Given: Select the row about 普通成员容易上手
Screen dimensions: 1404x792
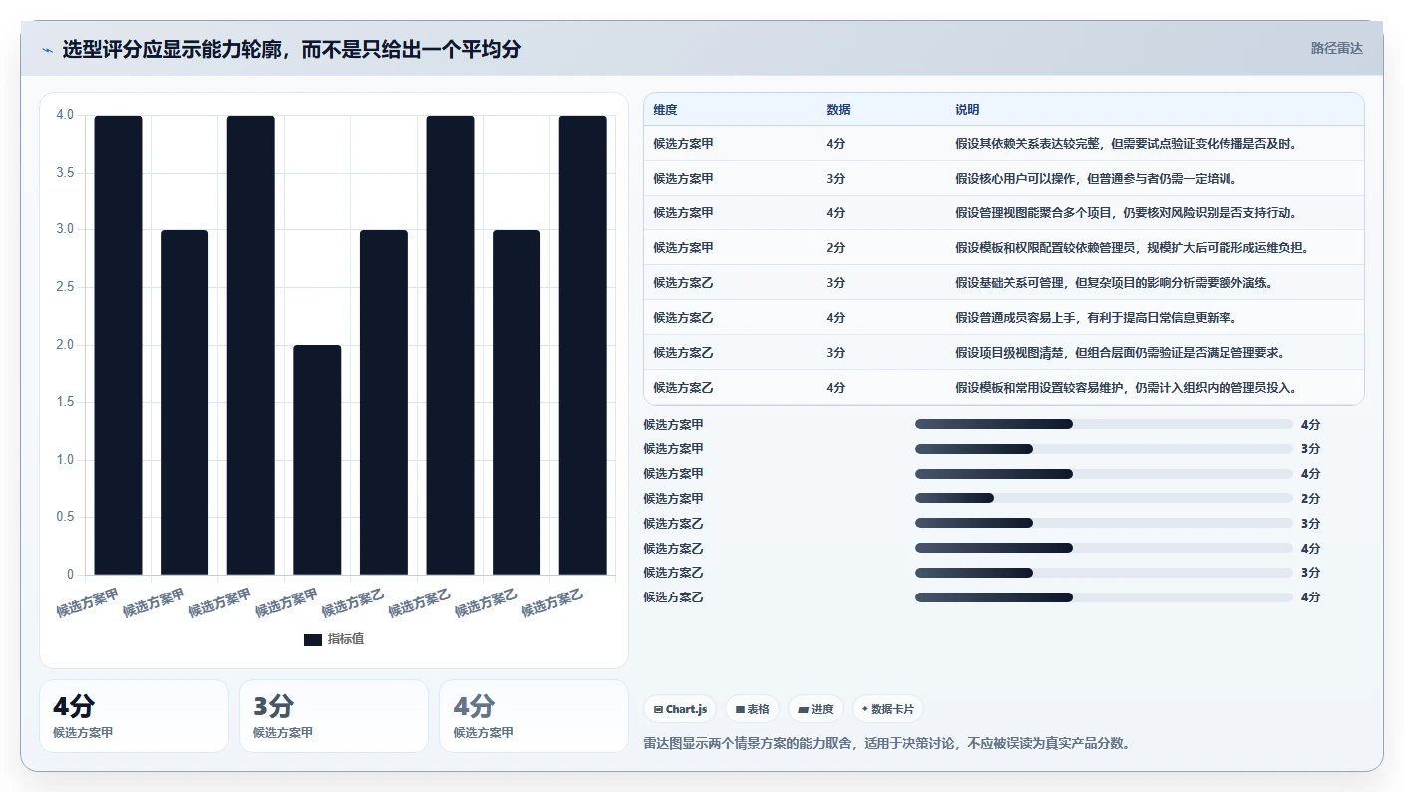Looking at the screenshot, I should [1003, 318].
